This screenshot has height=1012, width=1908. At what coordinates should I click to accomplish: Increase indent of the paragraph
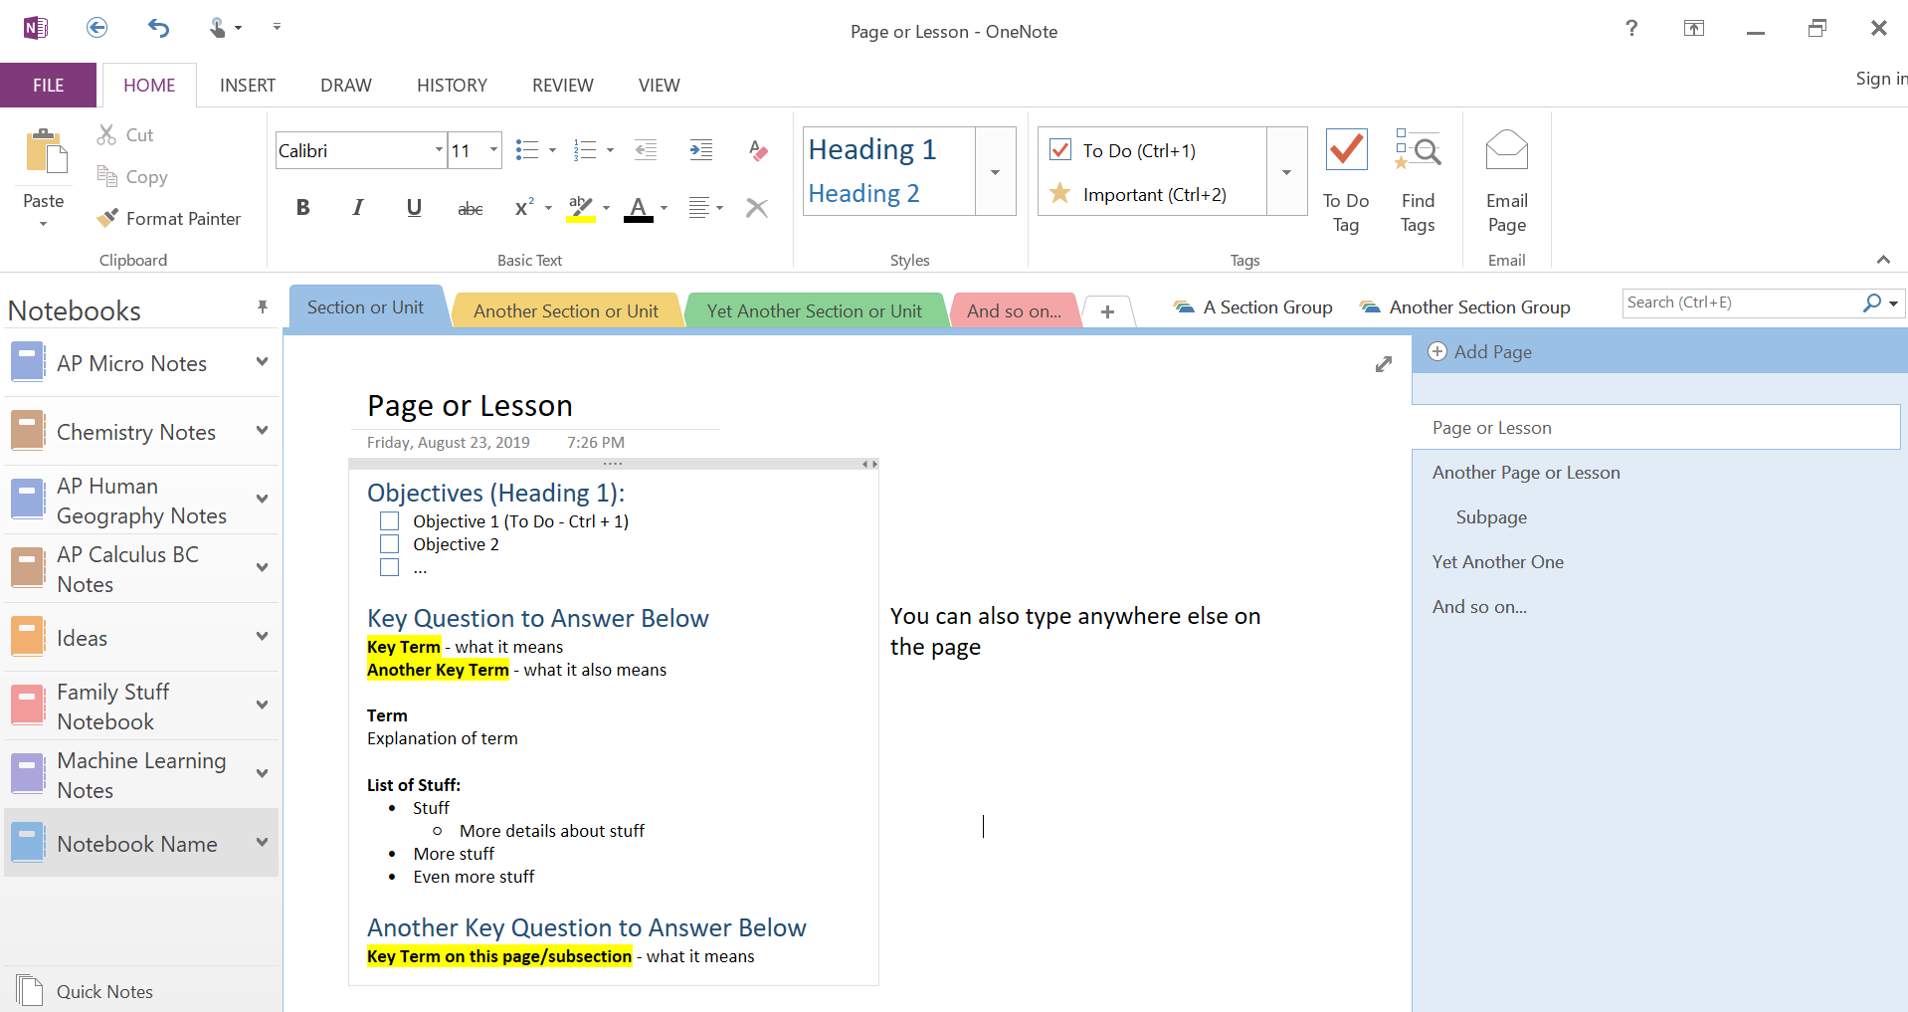pyautogui.click(x=701, y=150)
